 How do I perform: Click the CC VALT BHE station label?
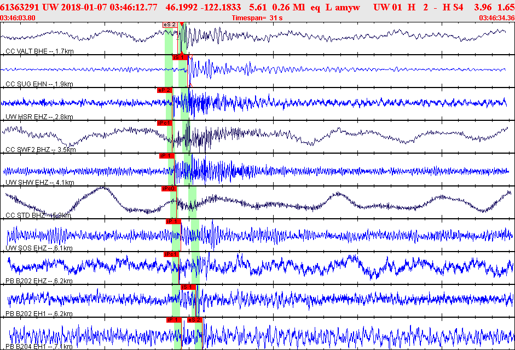click(39, 51)
